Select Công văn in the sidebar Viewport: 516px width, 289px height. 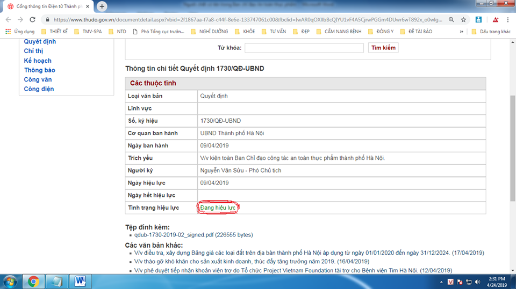pyautogui.click(x=38, y=79)
